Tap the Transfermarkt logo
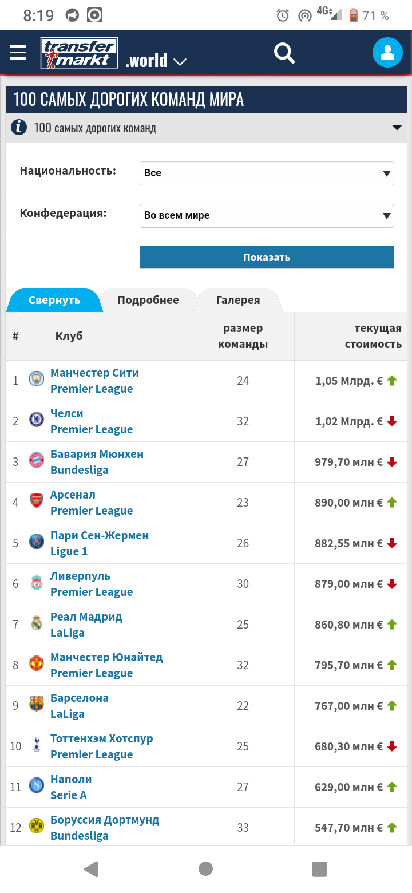The width and height of the screenshot is (412, 893). [79, 53]
